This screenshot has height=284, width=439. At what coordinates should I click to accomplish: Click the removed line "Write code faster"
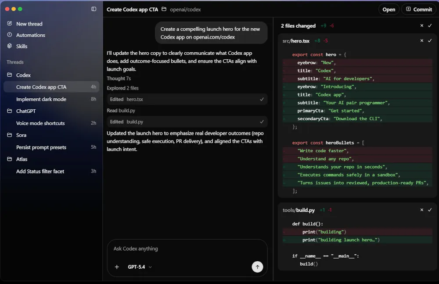coord(357,151)
